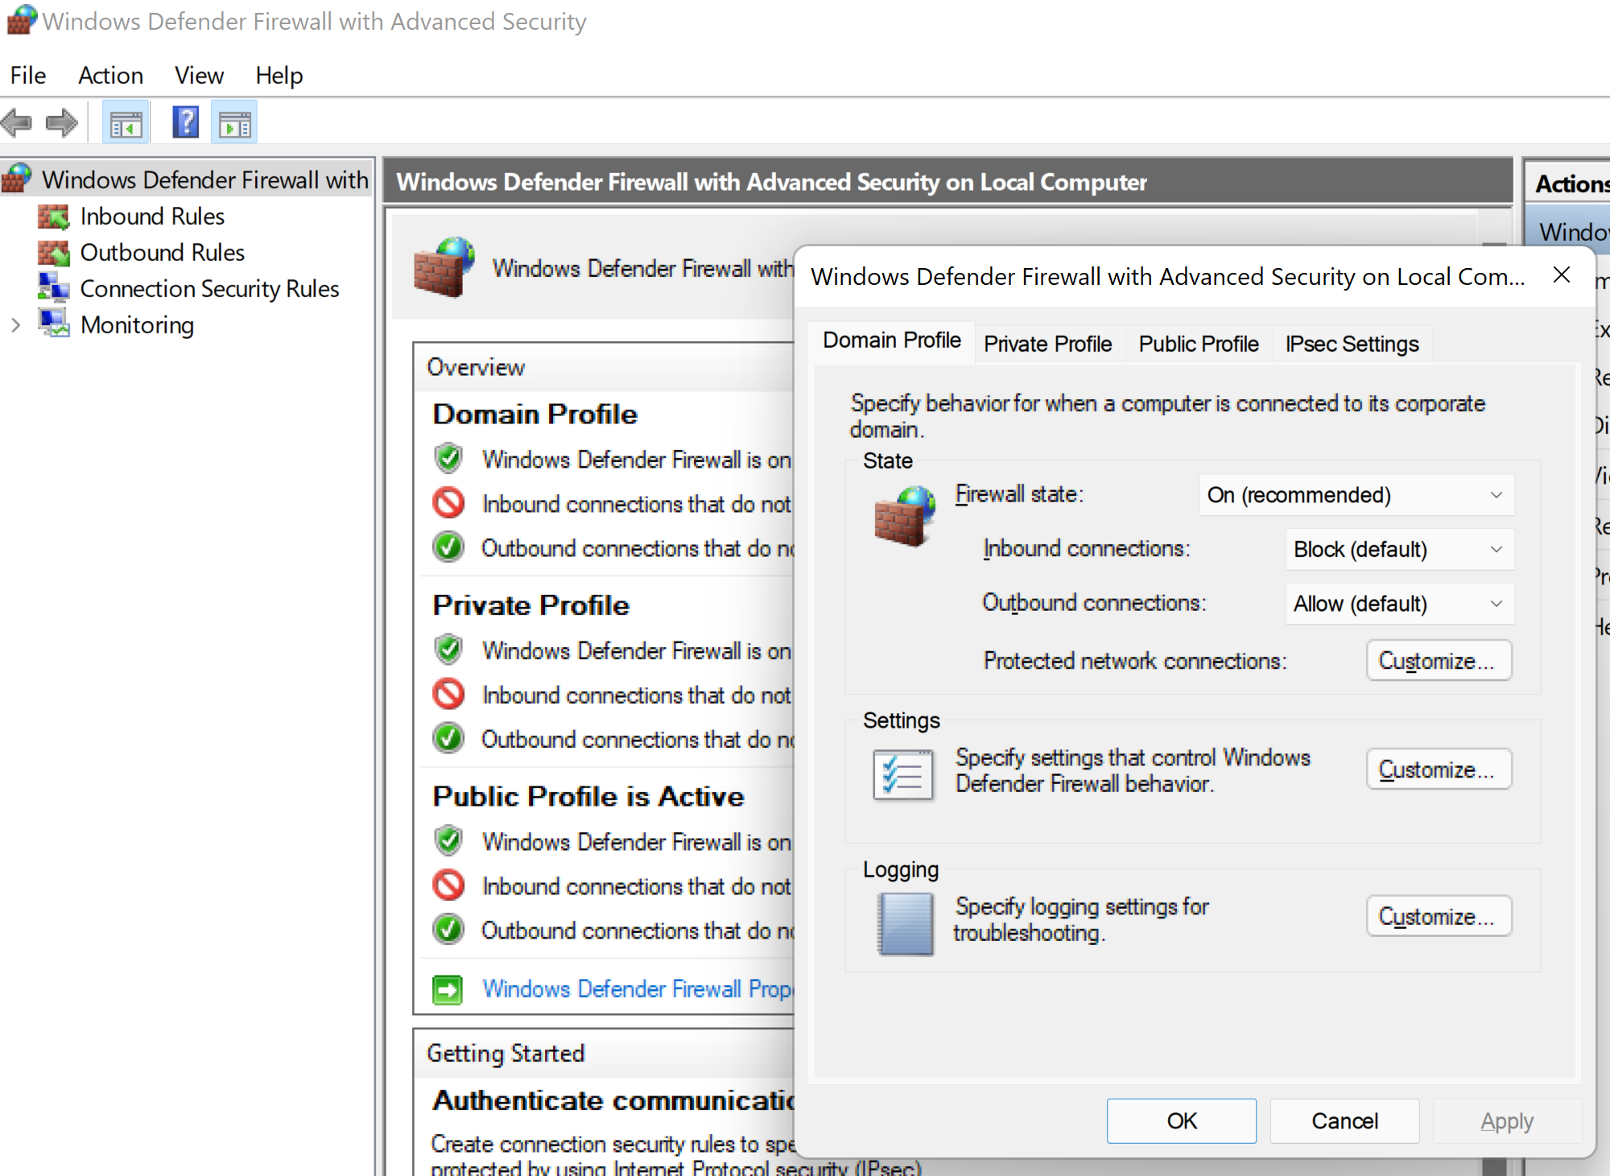1610x1176 pixels.
Task: Toggle the Show/Hide Action Pane toolbar icon
Action: (x=234, y=123)
